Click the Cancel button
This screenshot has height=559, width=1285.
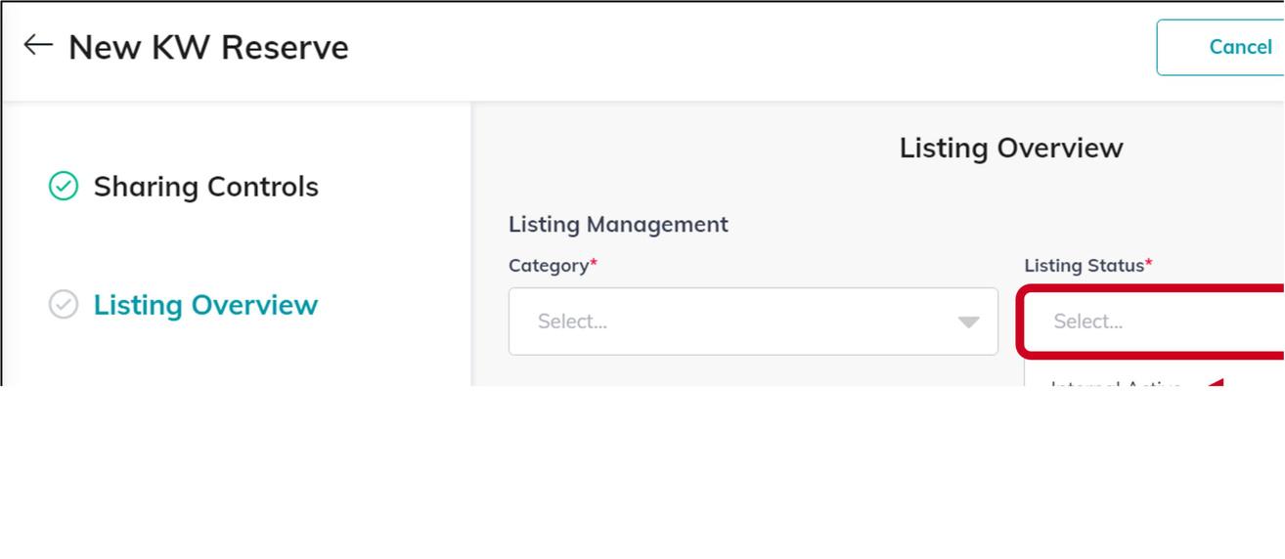1239,47
